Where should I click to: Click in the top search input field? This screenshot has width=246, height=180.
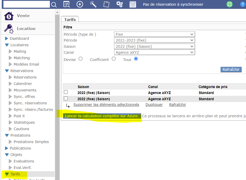pyautogui.click(x=26, y=4)
